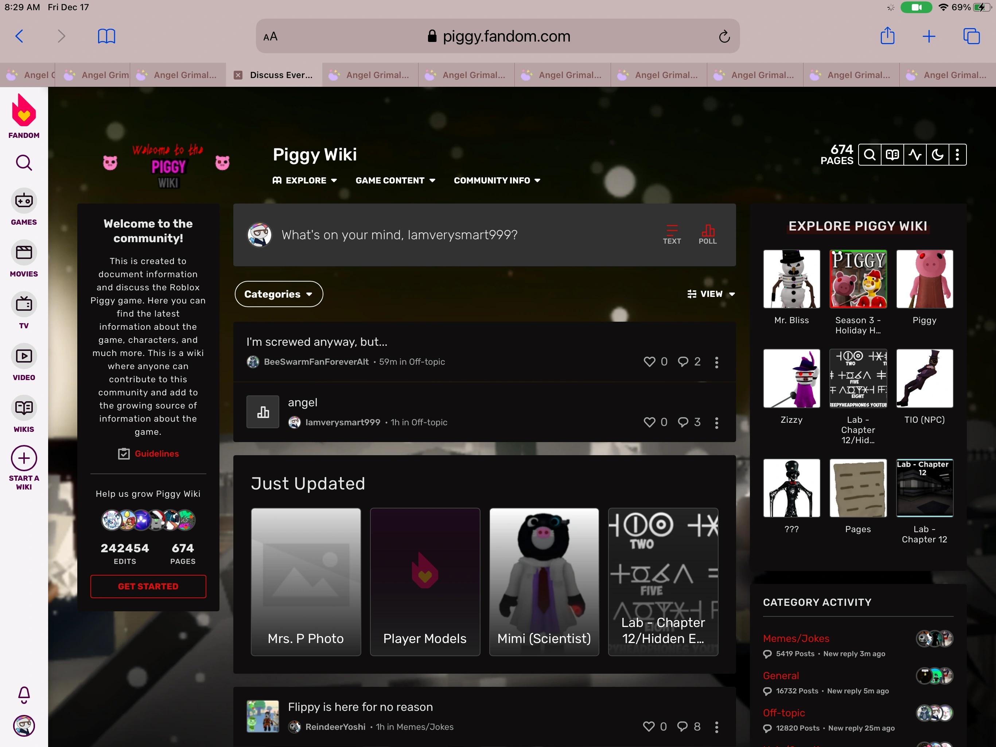
Task: Reload the piggy.fandom.com page
Action: [x=724, y=36]
